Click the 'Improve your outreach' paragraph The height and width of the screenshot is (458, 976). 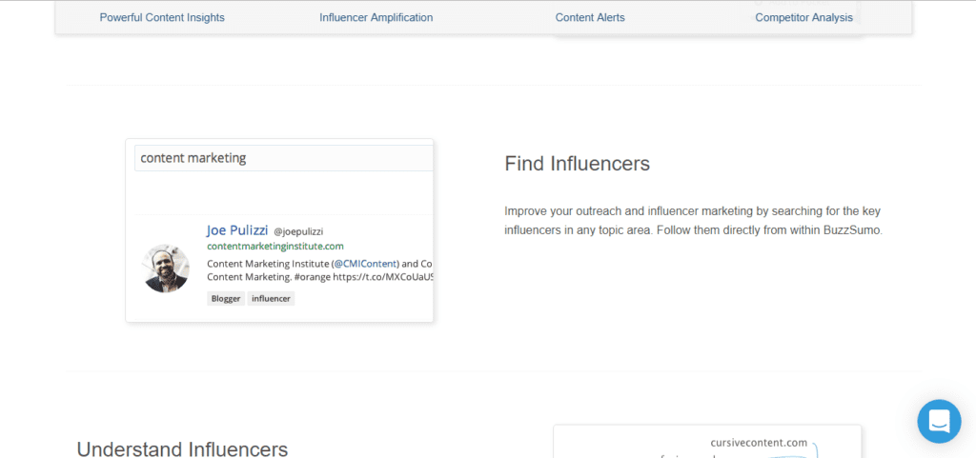(694, 221)
